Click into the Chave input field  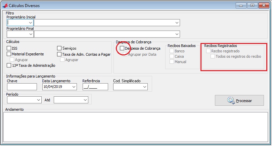coord(22,87)
